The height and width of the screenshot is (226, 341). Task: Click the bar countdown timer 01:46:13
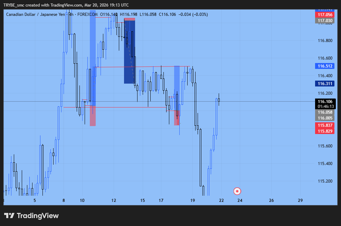[x=325, y=106]
